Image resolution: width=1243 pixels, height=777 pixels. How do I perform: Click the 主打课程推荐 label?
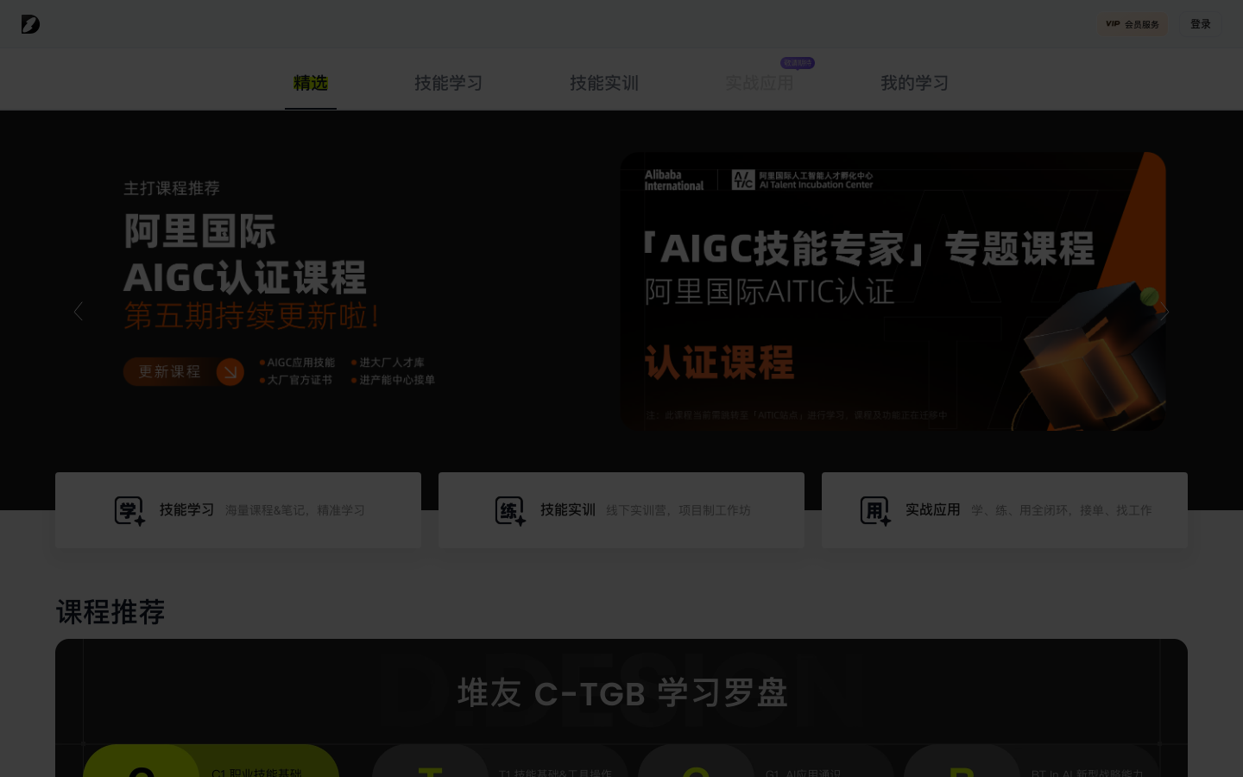(172, 188)
